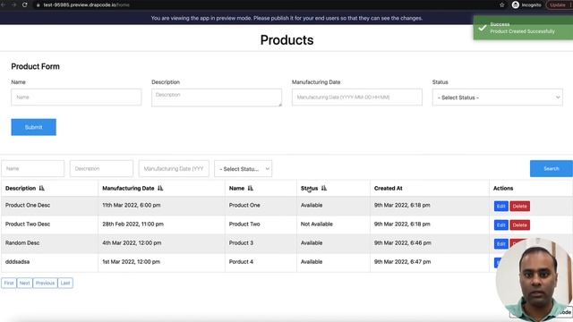Click the preview mode banner message
The width and height of the screenshot is (573, 322).
click(286, 18)
